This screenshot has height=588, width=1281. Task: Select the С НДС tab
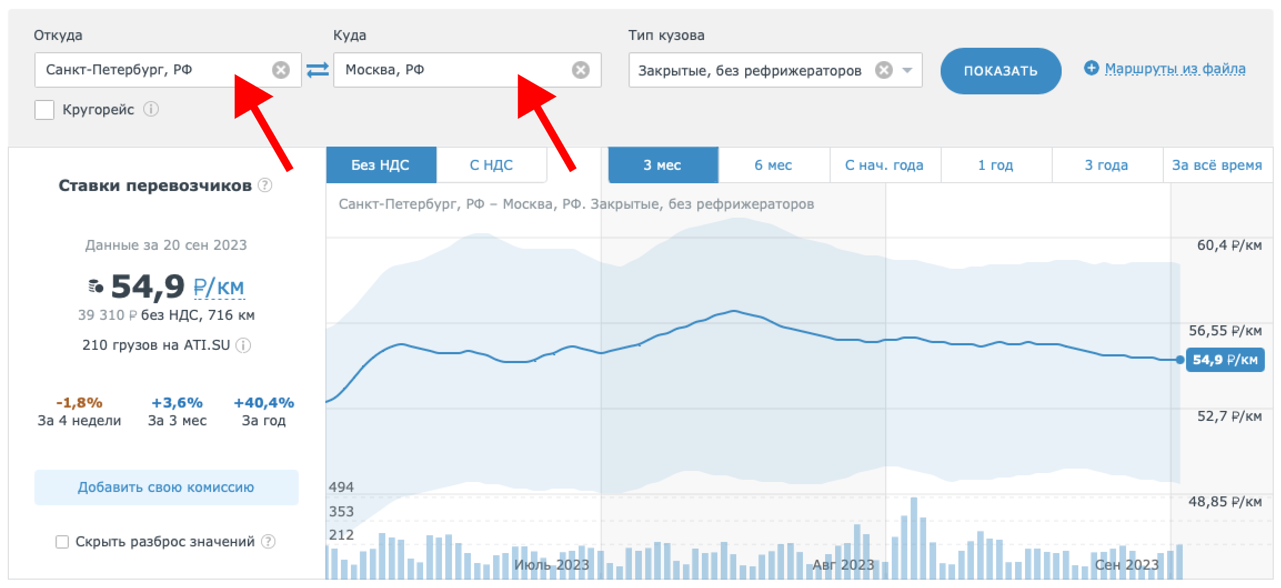pyautogui.click(x=491, y=165)
